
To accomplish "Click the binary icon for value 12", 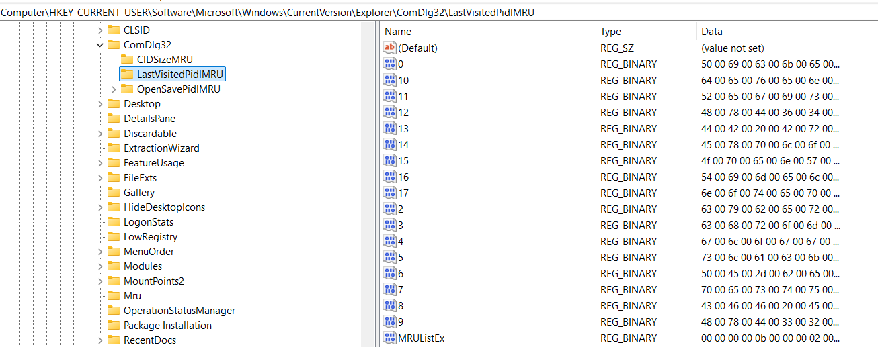I will (390, 113).
